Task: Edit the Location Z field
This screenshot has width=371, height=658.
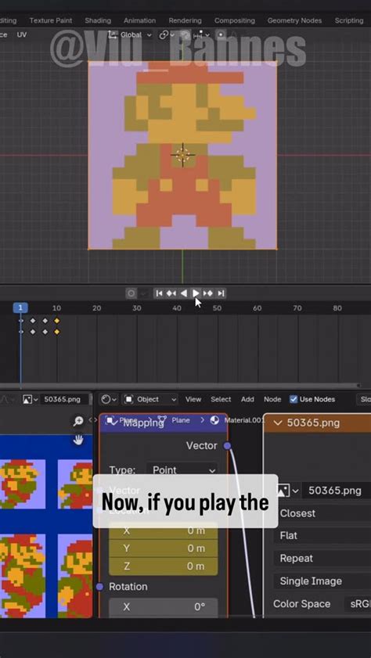Action: 164,566
